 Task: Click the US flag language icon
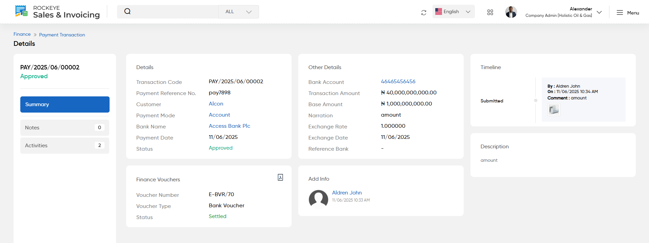click(439, 11)
